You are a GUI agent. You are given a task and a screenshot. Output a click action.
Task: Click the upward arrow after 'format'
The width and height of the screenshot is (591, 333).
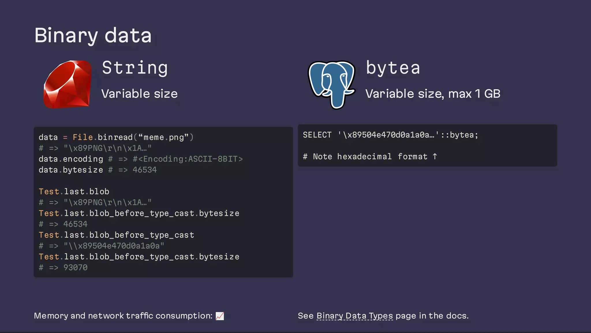point(435,156)
